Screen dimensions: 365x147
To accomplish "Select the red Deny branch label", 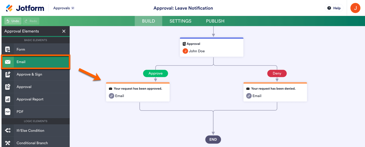I will [277, 73].
